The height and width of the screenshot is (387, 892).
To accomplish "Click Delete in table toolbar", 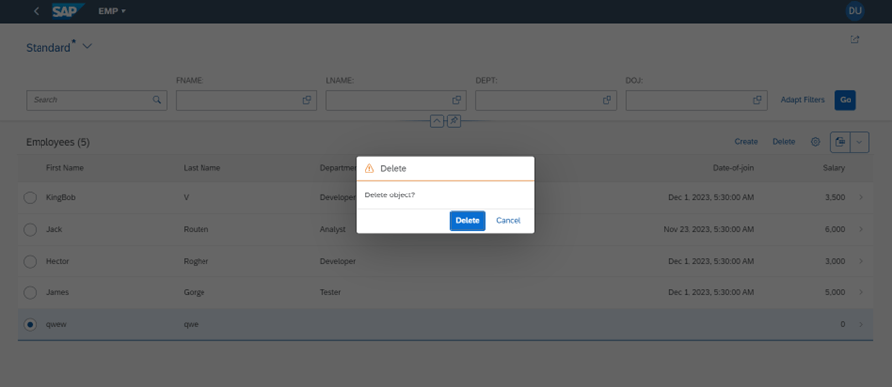I will [784, 141].
